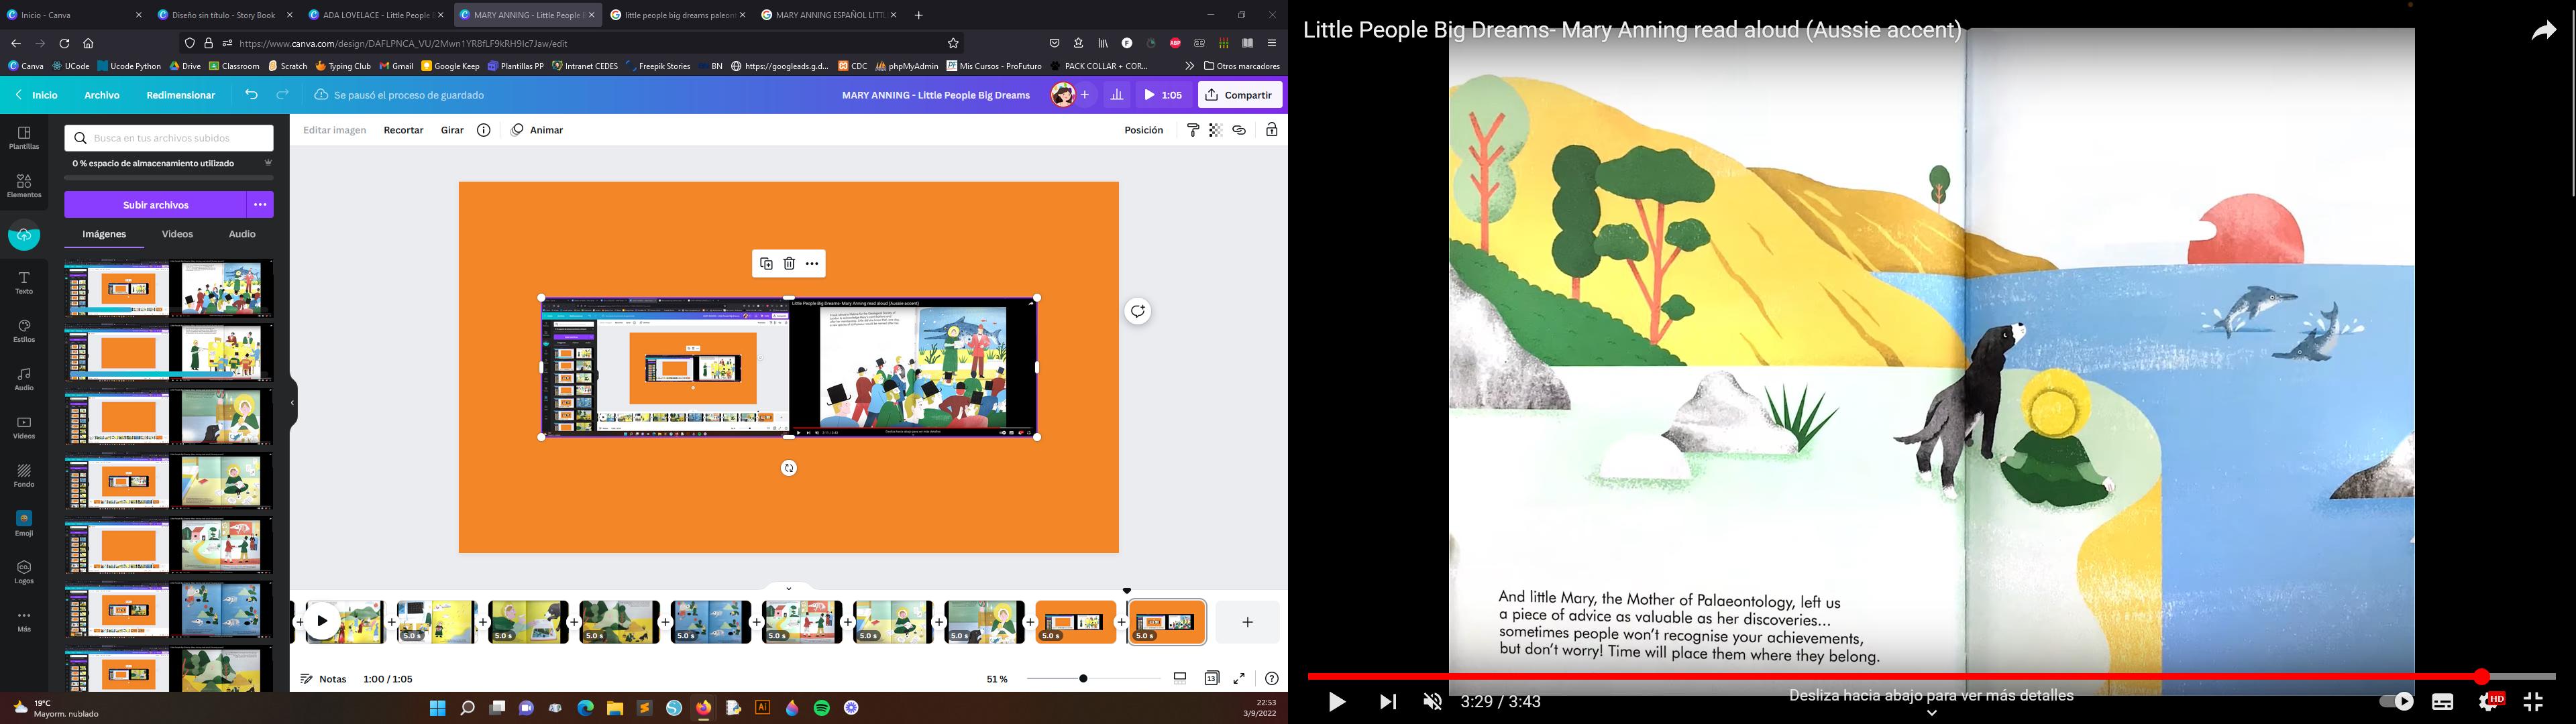Click the copy style paint roller icon
Viewport: 2576px width, 724px height.
(1193, 130)
